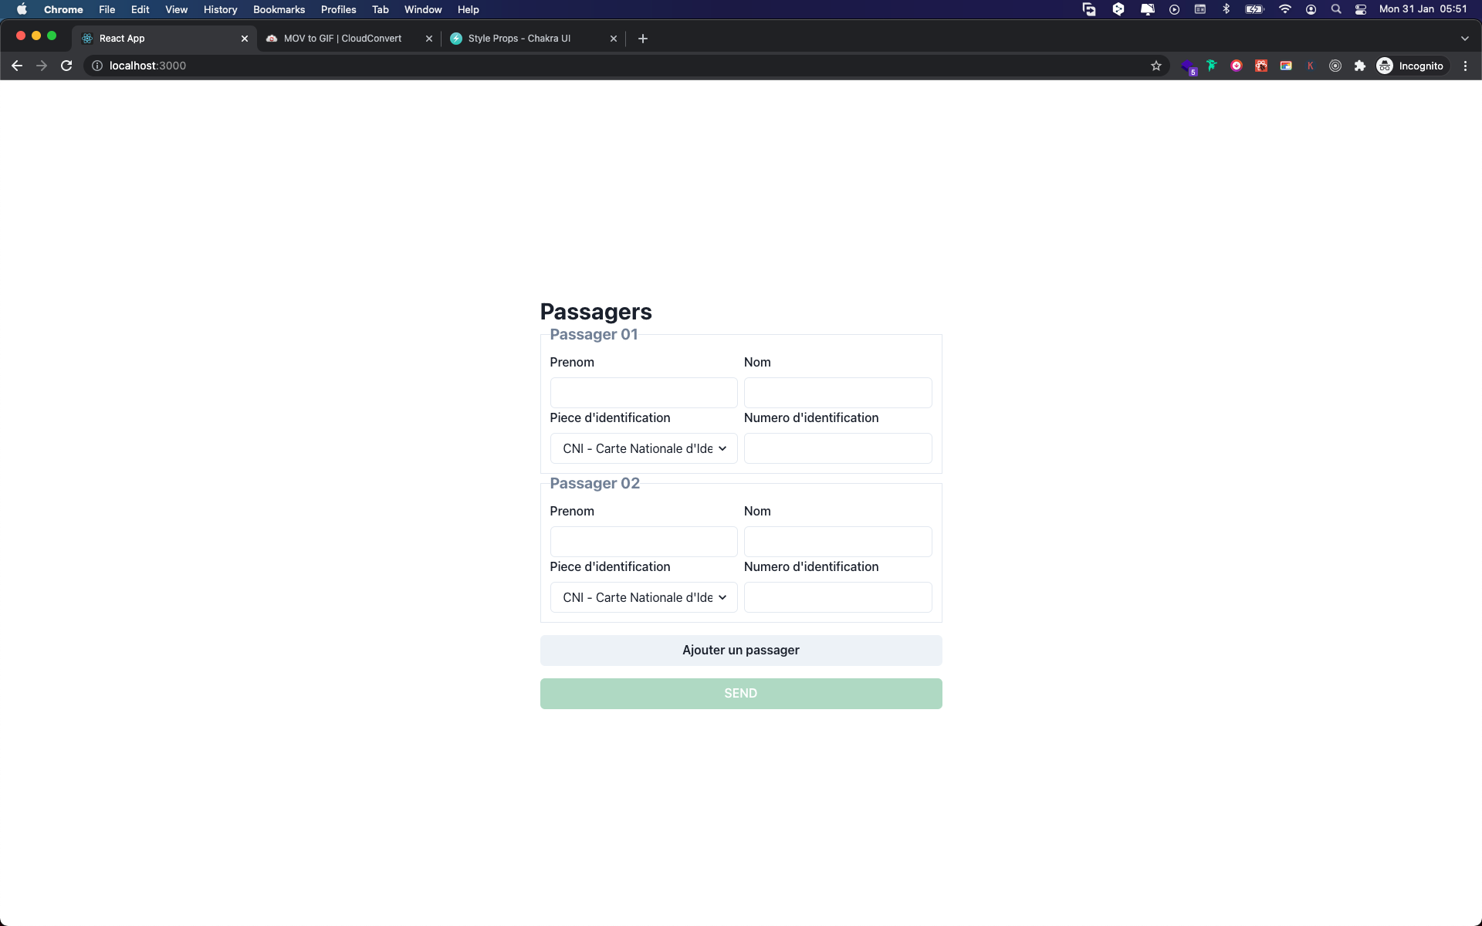This screenshot has height=926, width=1482.
Task: Click the React App tab icon
Action: (87, 39)
